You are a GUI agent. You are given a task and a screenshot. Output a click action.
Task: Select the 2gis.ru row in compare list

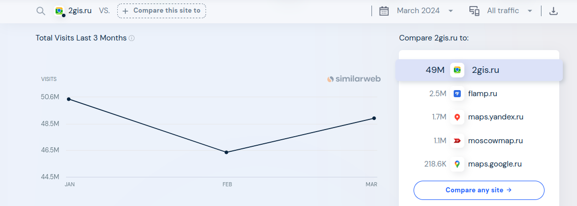[x=479, y=70]
